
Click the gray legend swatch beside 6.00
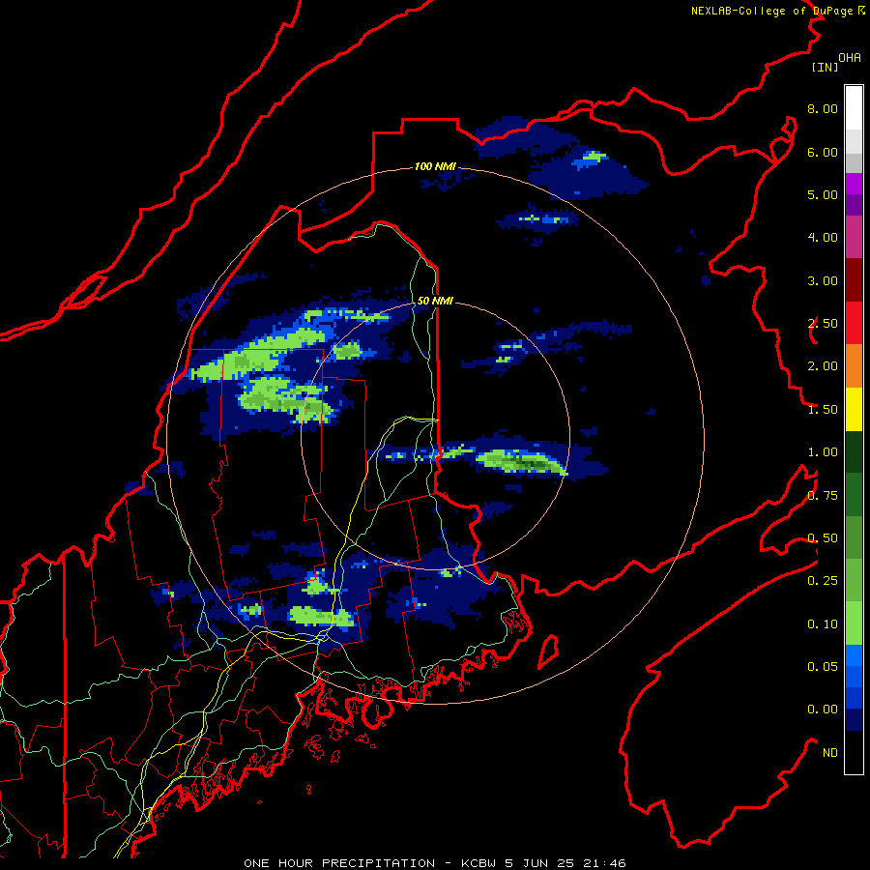854,162
